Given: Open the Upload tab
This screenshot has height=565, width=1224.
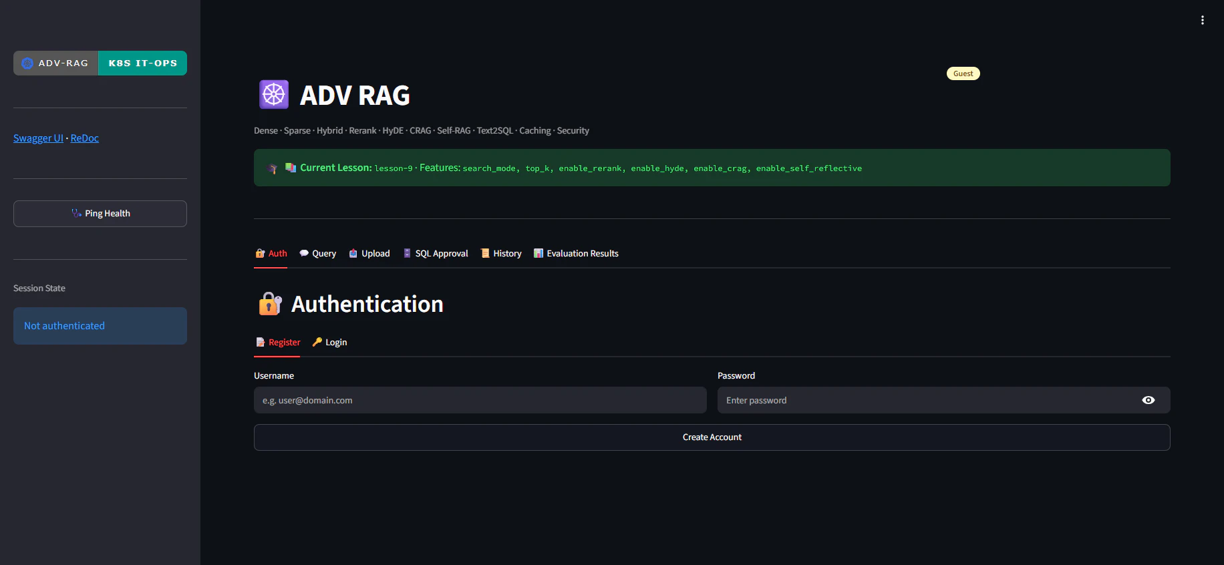Looking at the screenshot, I should tap(369, 254).
